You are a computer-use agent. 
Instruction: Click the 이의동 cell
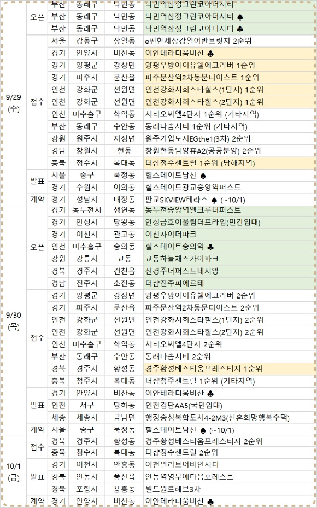coord(124,188)
